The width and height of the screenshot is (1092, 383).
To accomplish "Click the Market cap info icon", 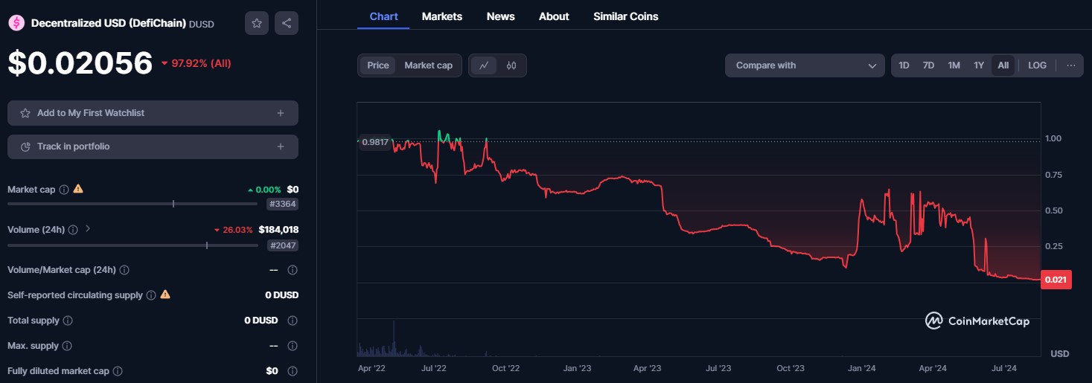I will [x=64, y=190].
